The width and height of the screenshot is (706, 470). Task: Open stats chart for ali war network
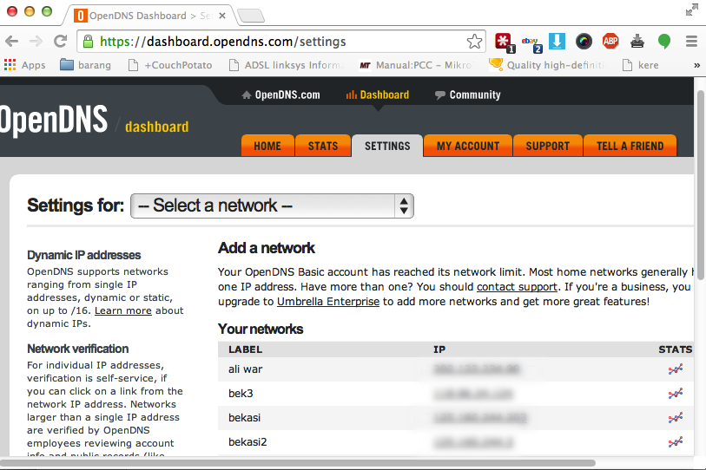point(675,369)
